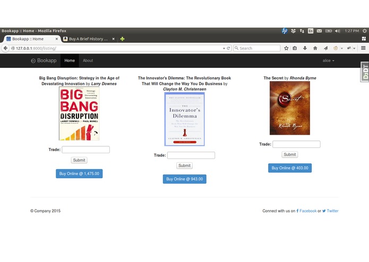Click the 1:27 PM clock

pos(352,31)
